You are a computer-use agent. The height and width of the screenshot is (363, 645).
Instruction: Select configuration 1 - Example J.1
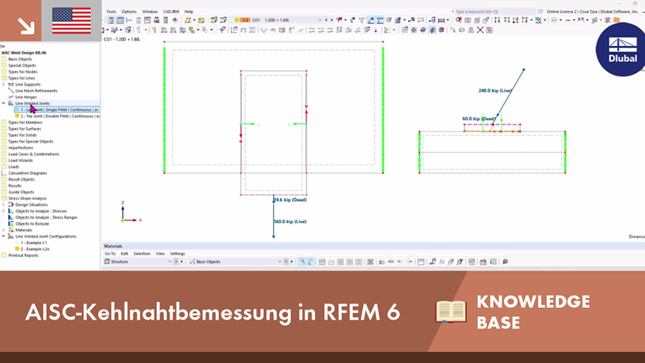(x=33, y=243)
